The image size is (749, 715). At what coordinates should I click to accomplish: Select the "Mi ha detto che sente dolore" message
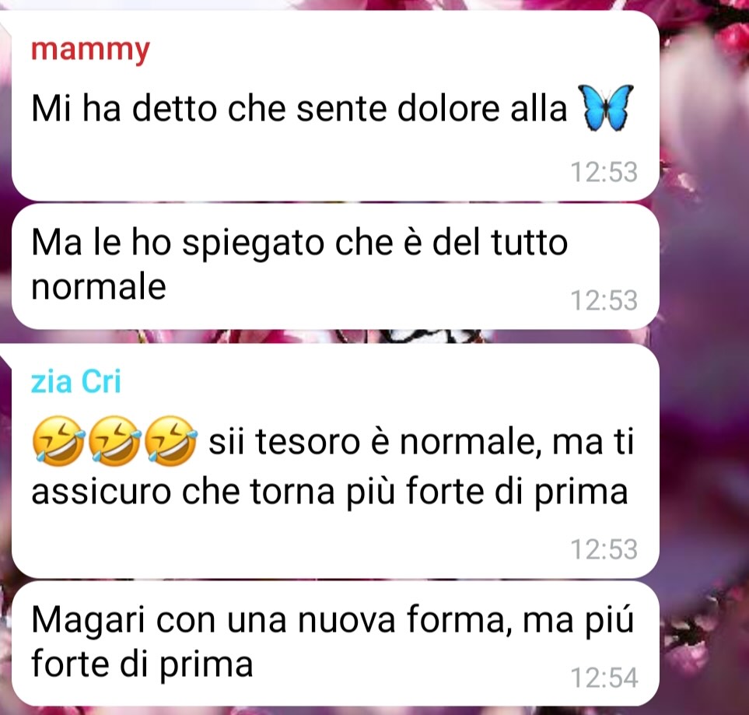tap(335, 105)
